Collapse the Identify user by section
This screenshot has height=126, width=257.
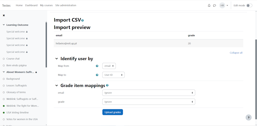click(x=57, y=59)
